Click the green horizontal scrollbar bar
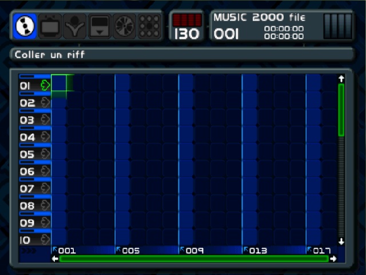Image resolution: width=366 pixels, height=275 pixels. point(194,259)
